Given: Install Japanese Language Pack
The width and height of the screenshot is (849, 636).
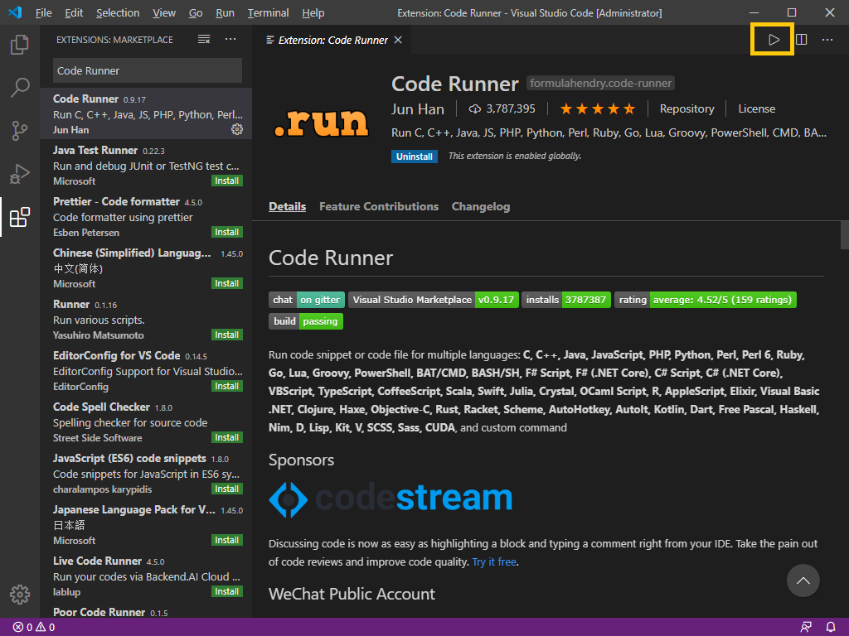Looking at the screenshot, I should [227, 540].
